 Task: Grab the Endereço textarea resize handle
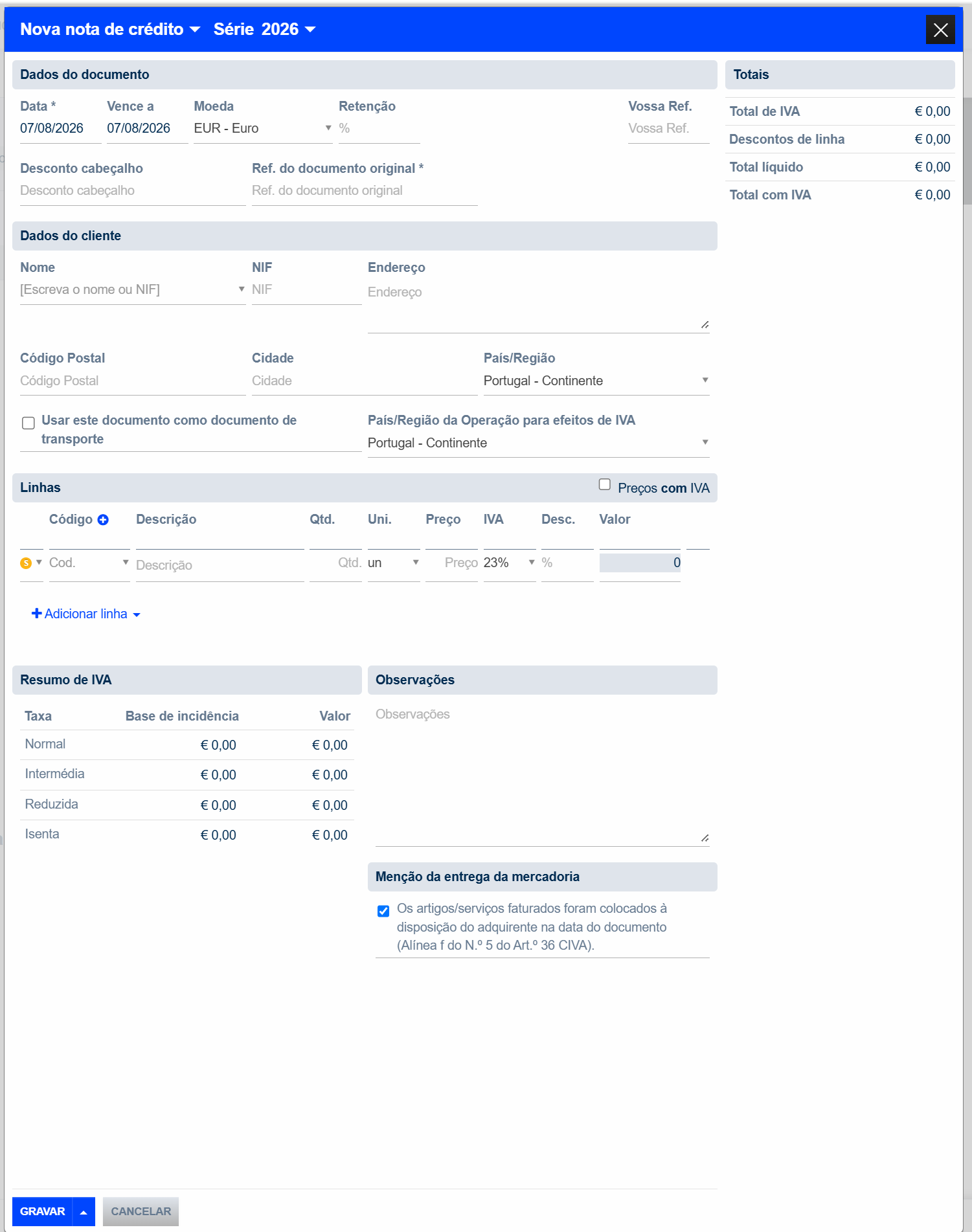pyautogui.click(x=705, y=324)
